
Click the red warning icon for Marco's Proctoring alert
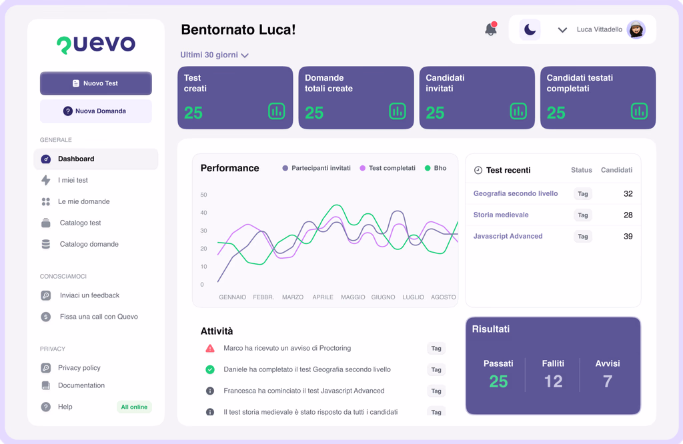tap(210, 348)
